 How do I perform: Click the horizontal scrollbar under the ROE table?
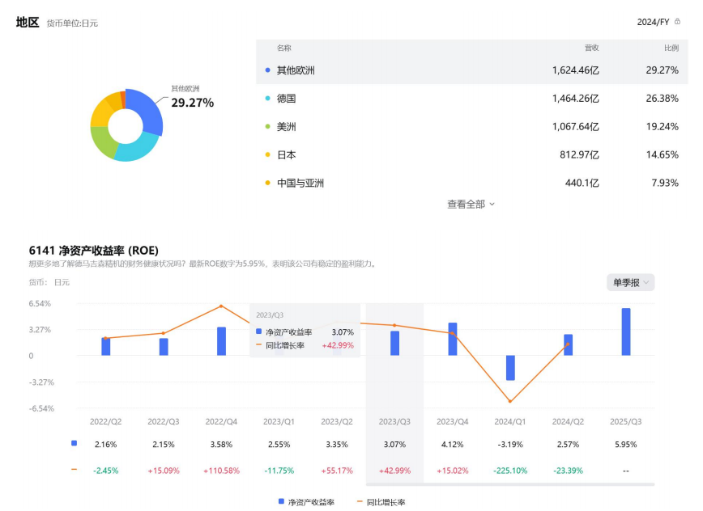coord(510,484)
